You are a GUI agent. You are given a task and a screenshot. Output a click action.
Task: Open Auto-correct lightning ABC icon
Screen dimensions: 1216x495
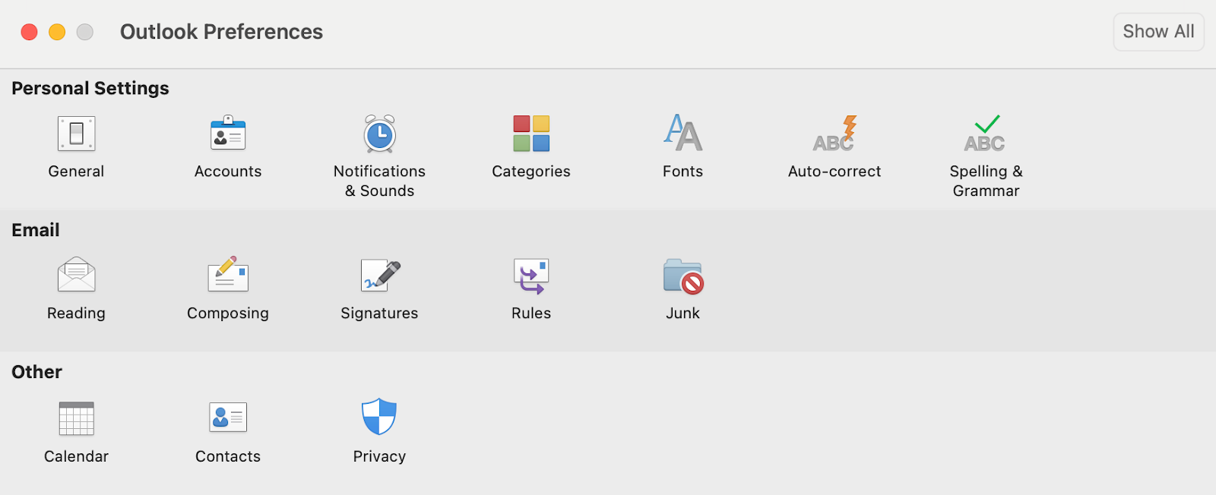point(834,134)
